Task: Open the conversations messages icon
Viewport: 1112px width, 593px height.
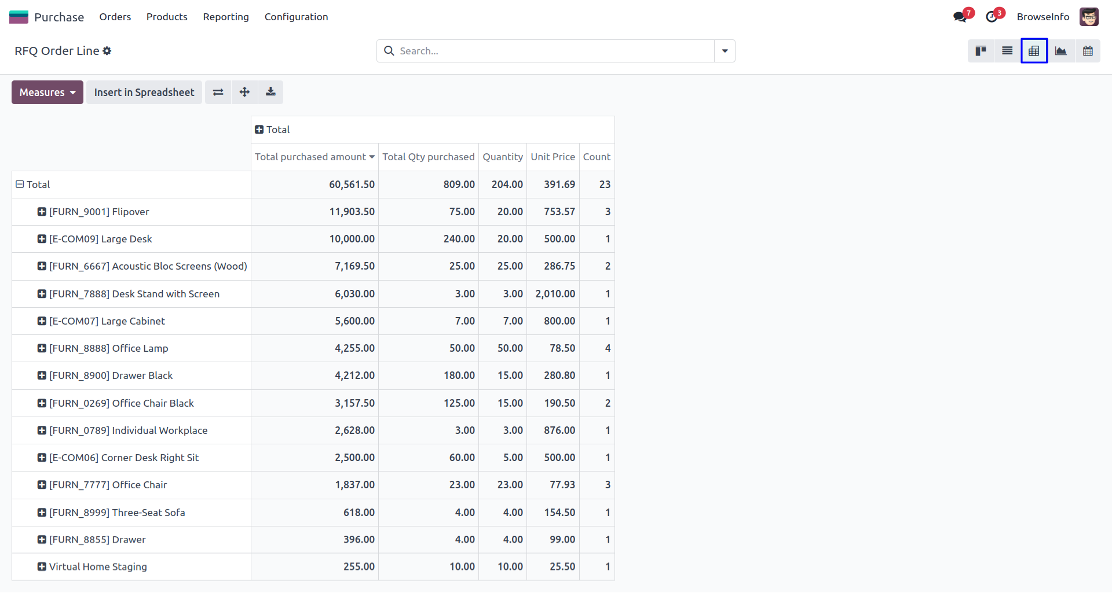Action: pyautogui.click(x=960, y=17)
